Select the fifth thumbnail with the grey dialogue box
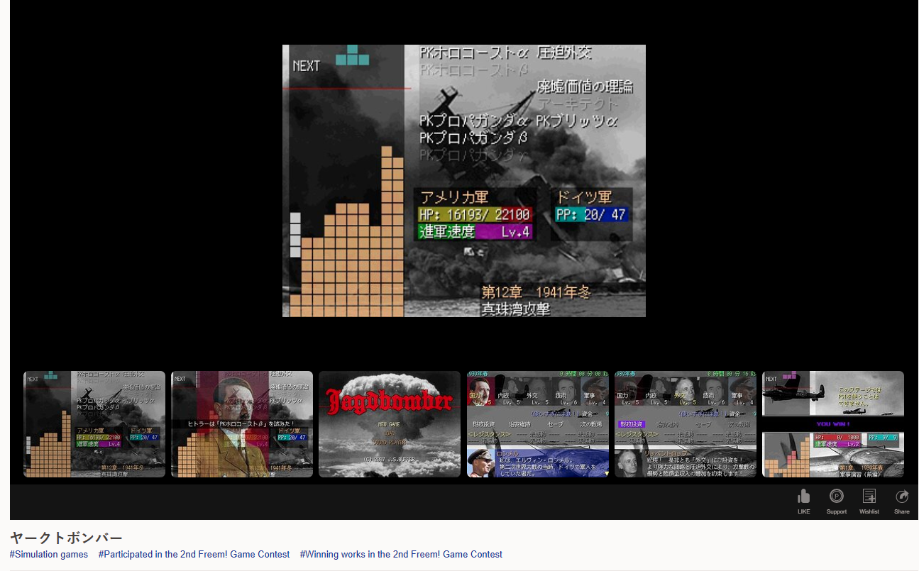This screenshot has height=571, width=919. click(x=686, y=424)
